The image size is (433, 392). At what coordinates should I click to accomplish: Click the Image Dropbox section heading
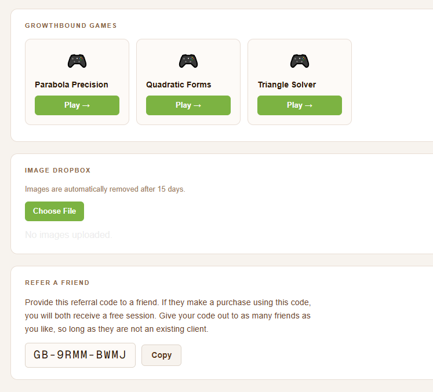tap(58, 170)
